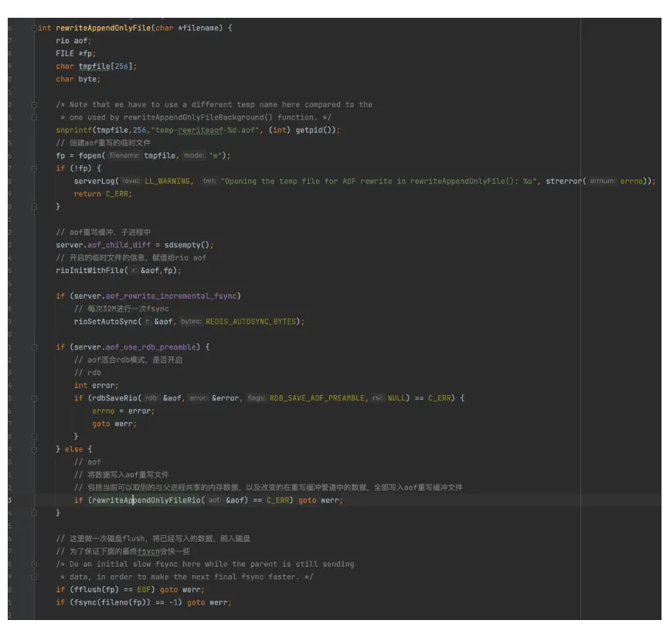Click the function name rewriteAppendOnlyFile in signature
This screenshot has height=627, width=670.
(103, 28)
